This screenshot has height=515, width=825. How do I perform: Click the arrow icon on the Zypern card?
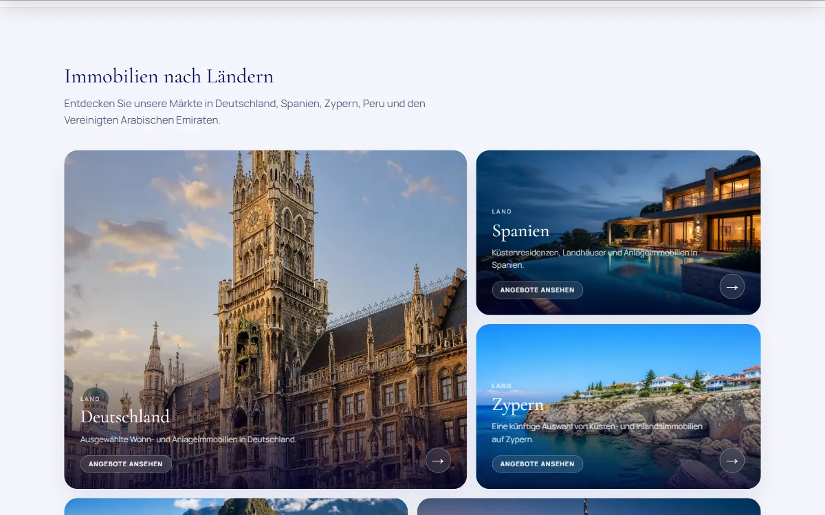point(732,460)
